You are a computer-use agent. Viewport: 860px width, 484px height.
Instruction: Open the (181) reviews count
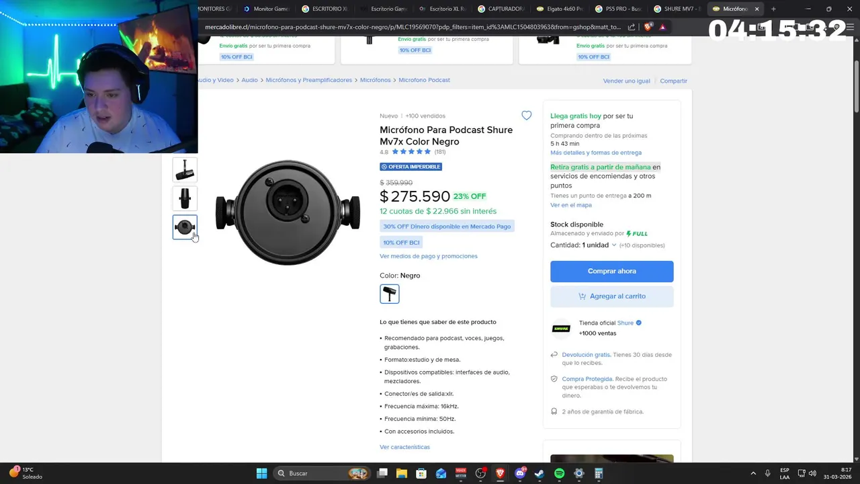(440, 152)
